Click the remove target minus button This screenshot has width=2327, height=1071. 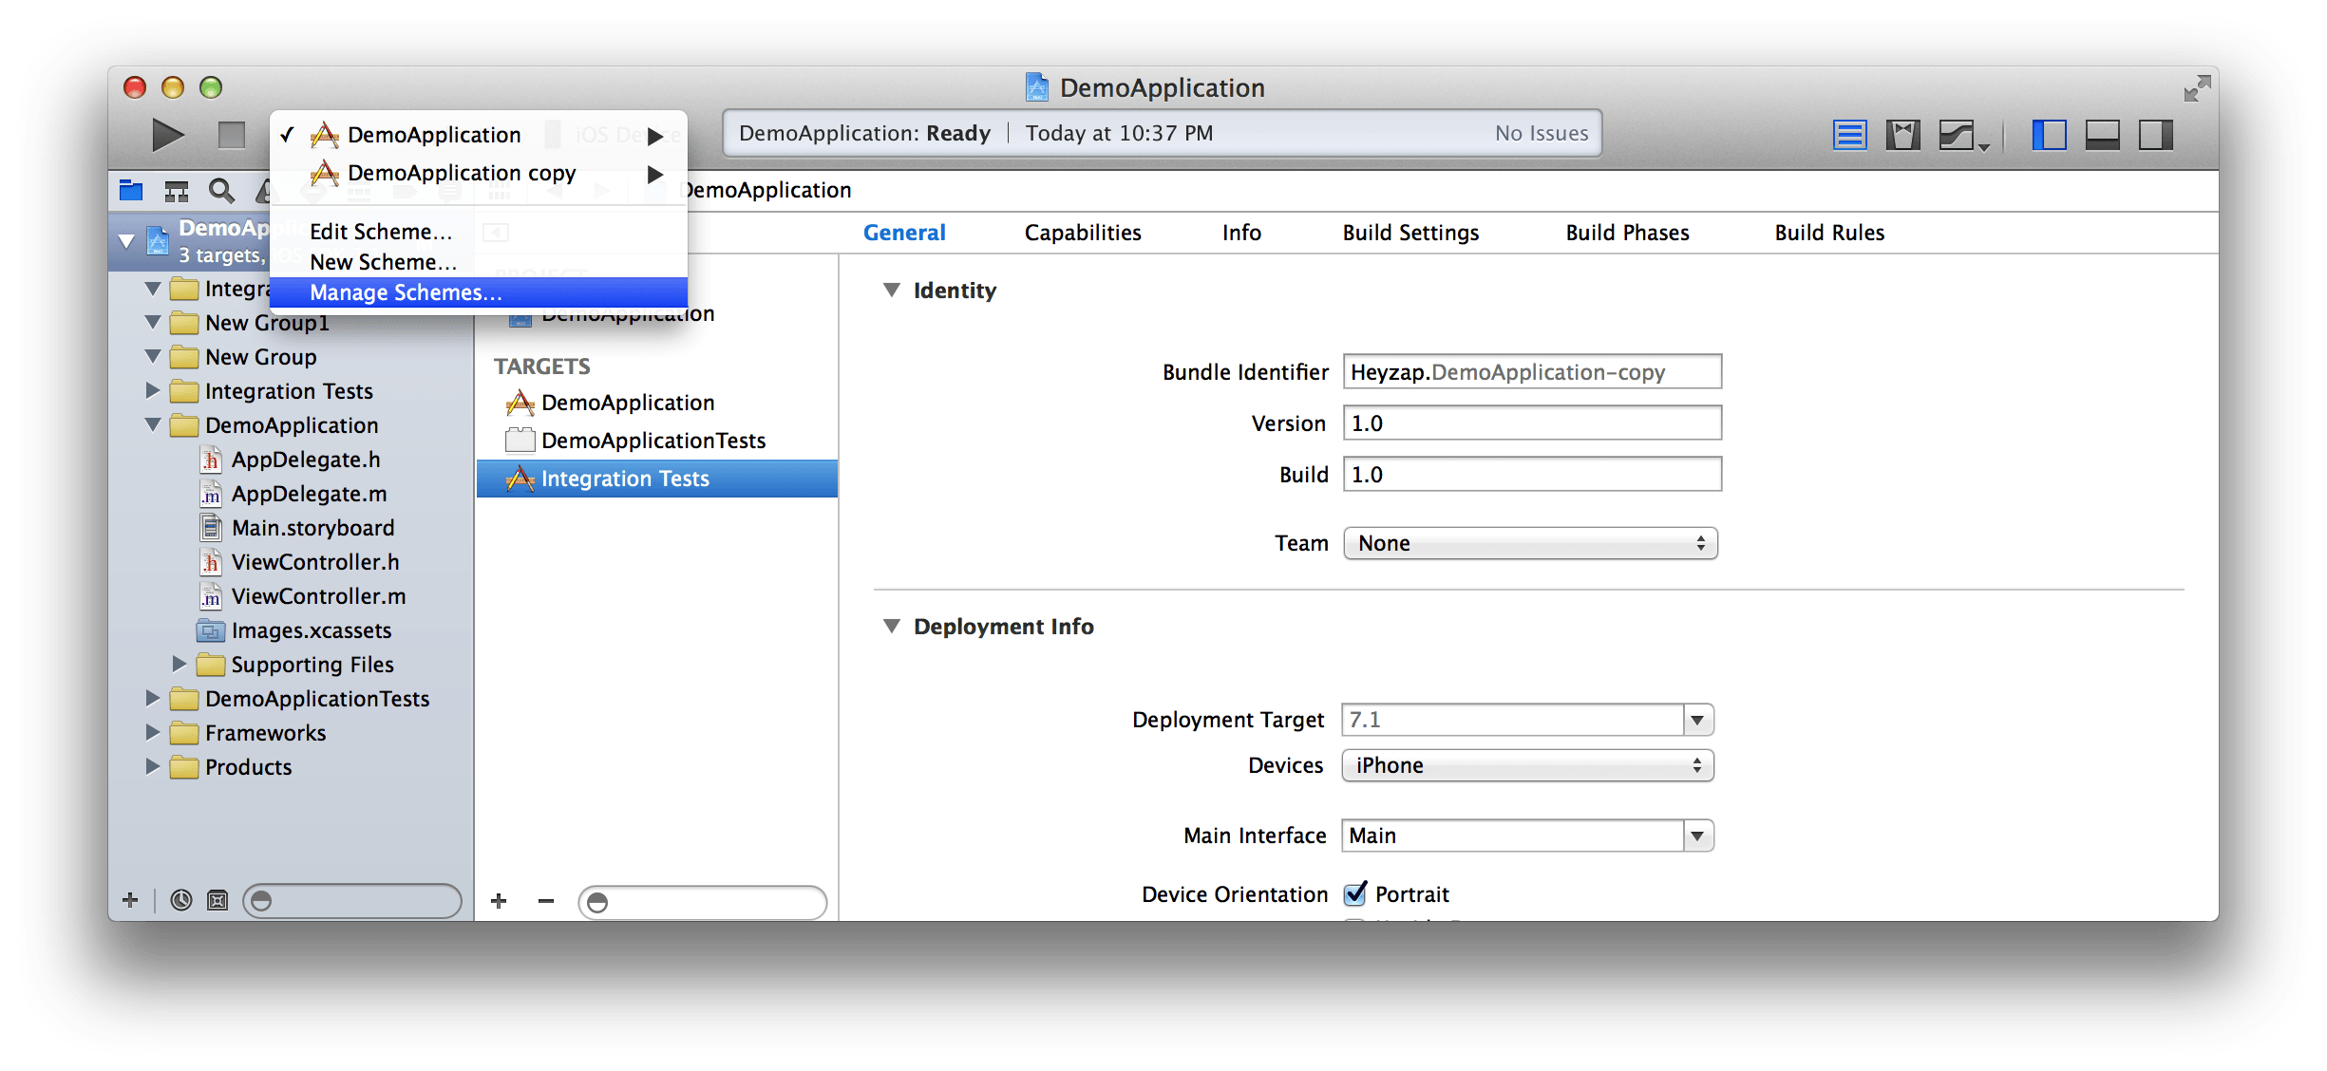pyautogui.click(x=546, y=901)
